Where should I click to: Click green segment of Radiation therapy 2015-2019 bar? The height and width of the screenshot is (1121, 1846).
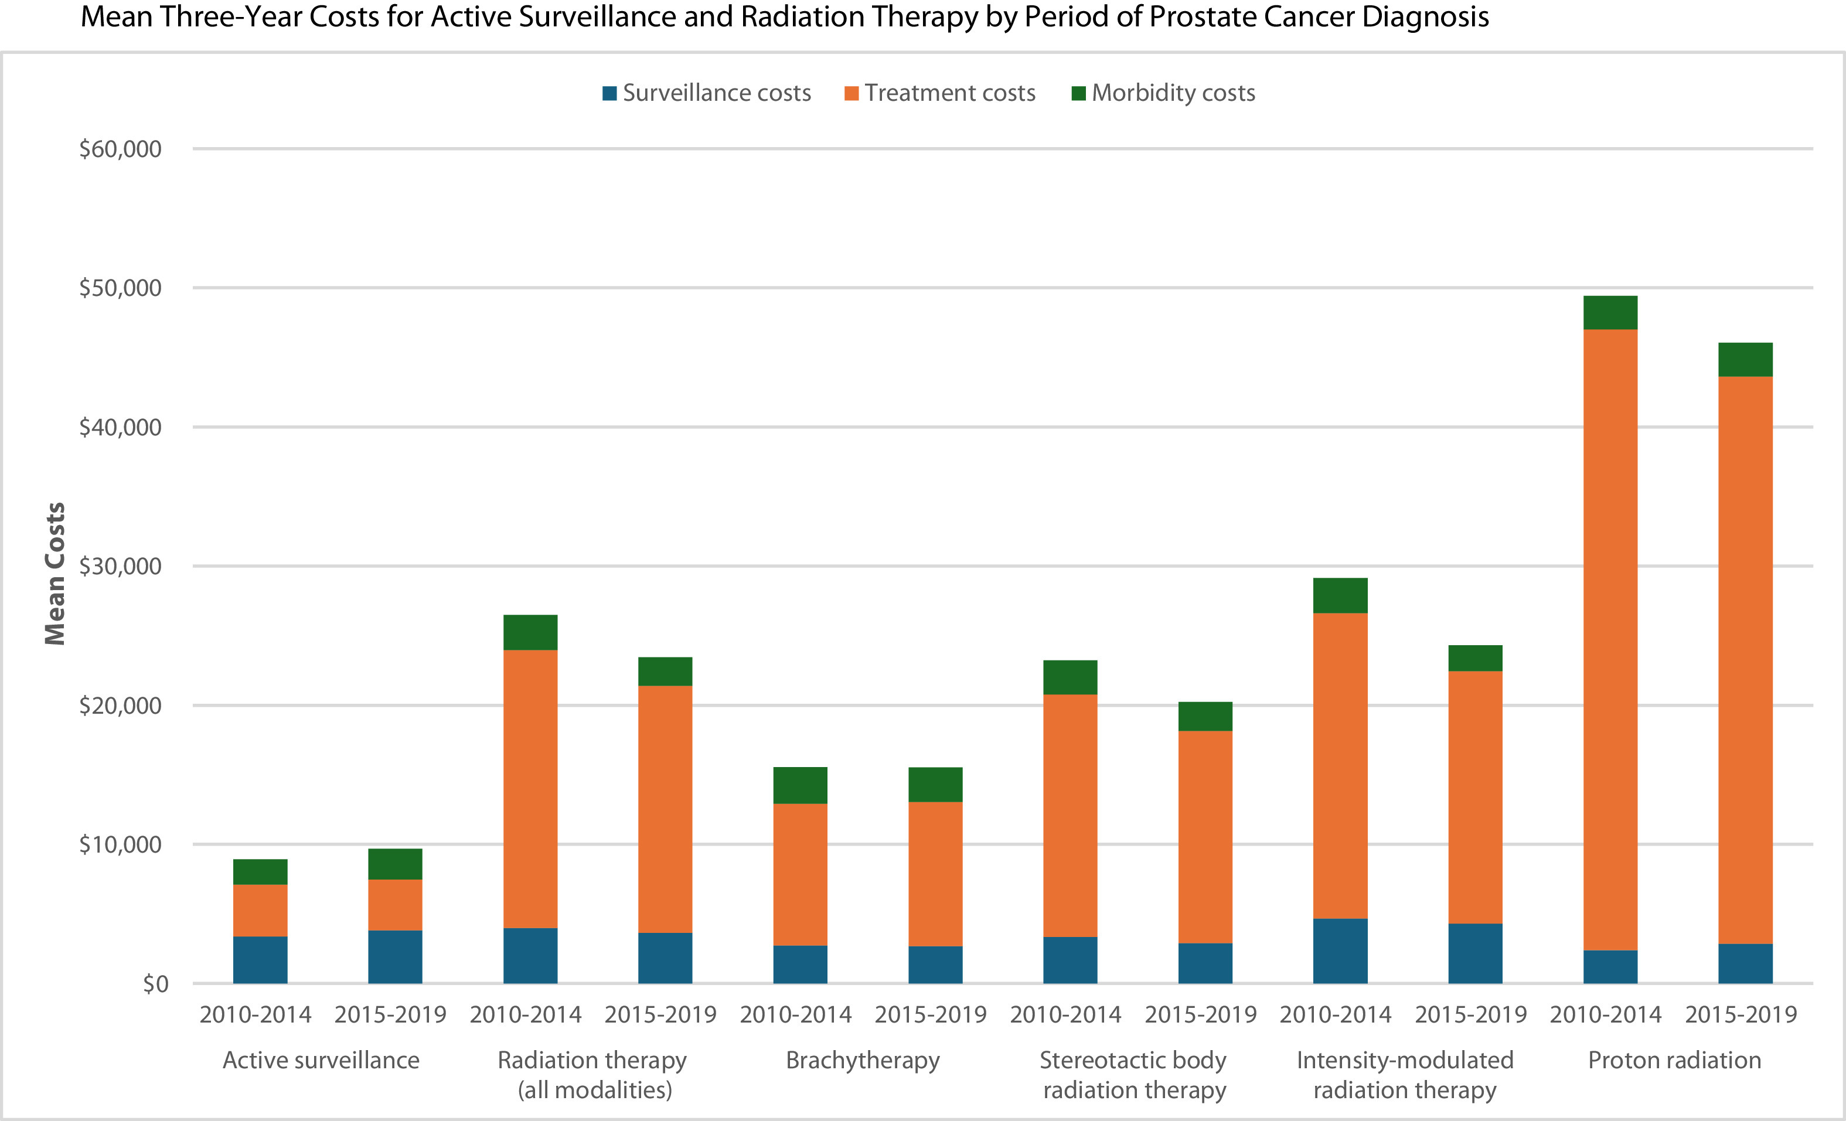pyautogui.click(x=665, y=672)
